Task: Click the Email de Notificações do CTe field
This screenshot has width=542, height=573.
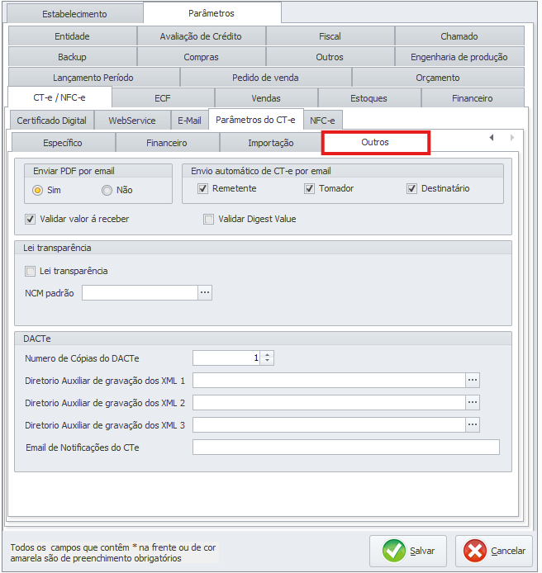Action: point(345,447)
